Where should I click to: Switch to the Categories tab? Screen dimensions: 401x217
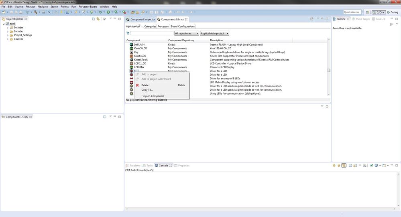tap(150, 26)
